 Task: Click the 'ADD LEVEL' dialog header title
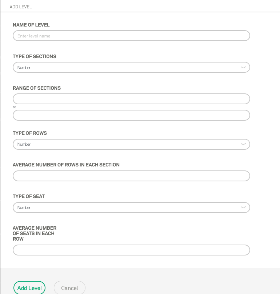pyautogui.click(x=21, y=7)
